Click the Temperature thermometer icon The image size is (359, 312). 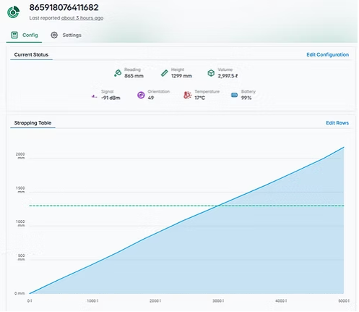[187, 95]
